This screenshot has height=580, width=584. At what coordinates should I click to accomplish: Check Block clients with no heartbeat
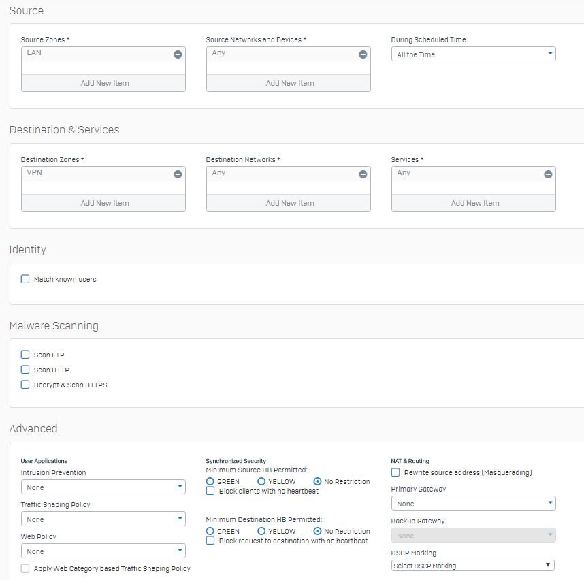point(210,491)
